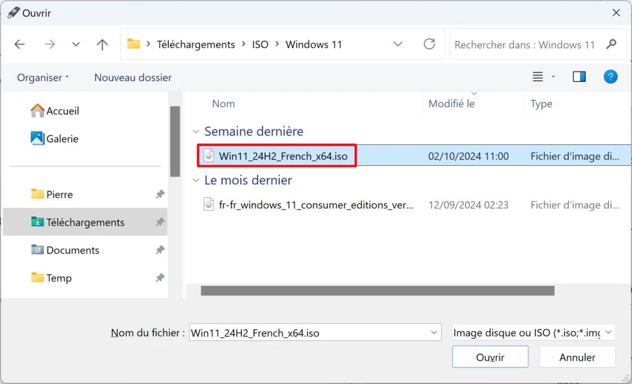The height and width of the screenshot is (384, 632).
Task: Select ISO in the breadcrumb path
Action: coord(260,44)
